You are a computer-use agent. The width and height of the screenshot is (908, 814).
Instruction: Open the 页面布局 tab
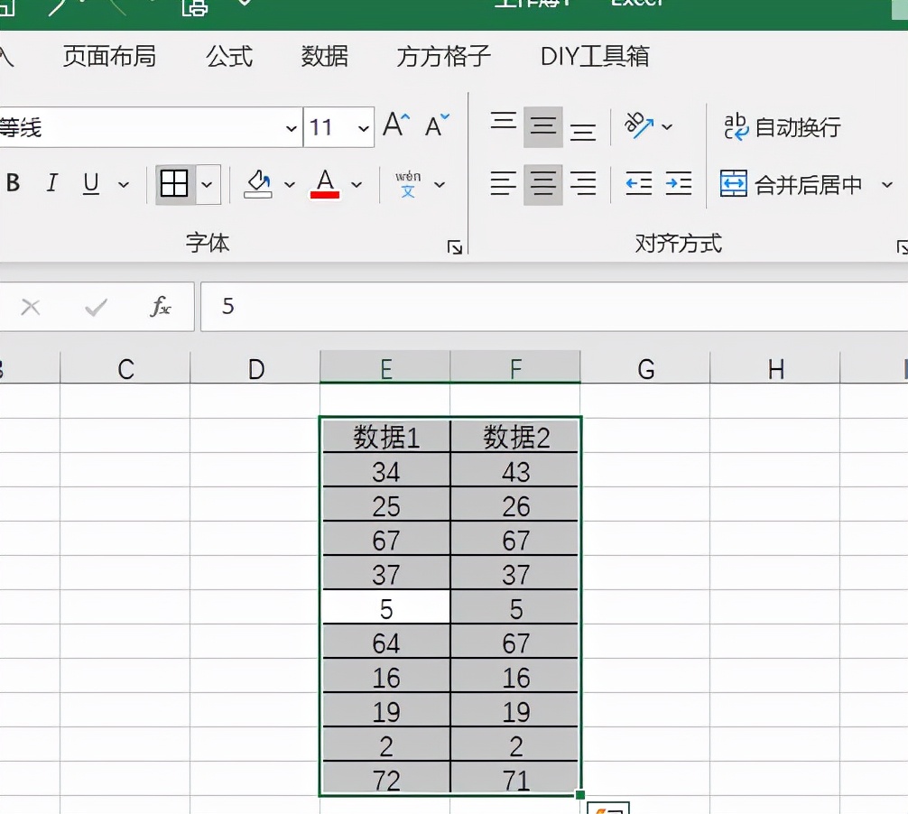(109, 56)
